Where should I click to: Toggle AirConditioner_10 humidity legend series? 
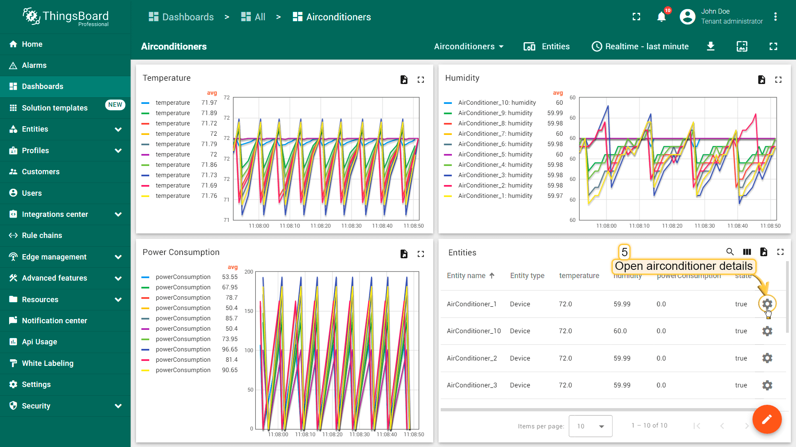tap(497, 103)
